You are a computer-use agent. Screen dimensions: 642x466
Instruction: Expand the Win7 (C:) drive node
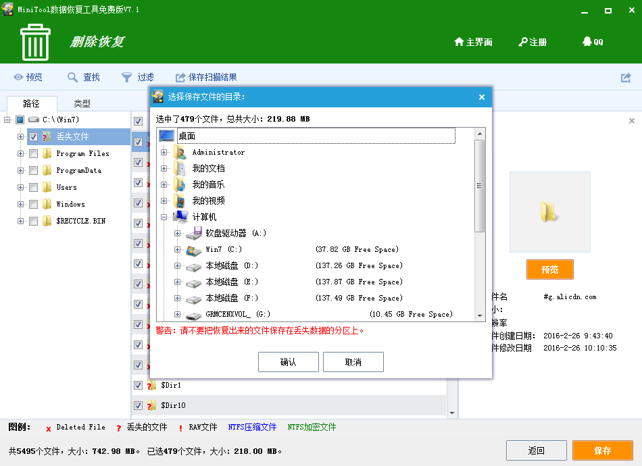click(x=177, y=250)
